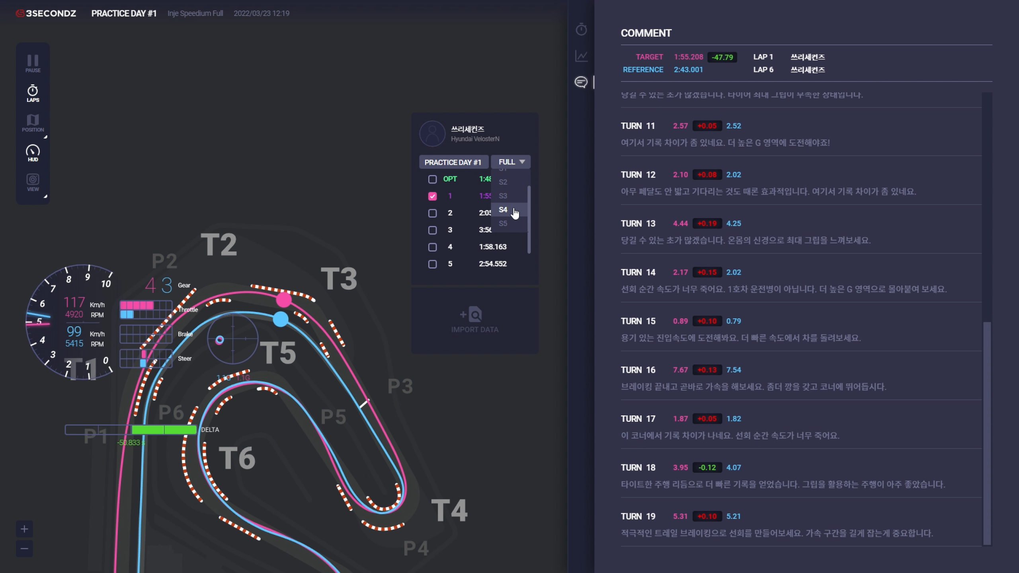Open the LAPS panel icon
The width and height of the screenshot is (1019, 573).
33,94
